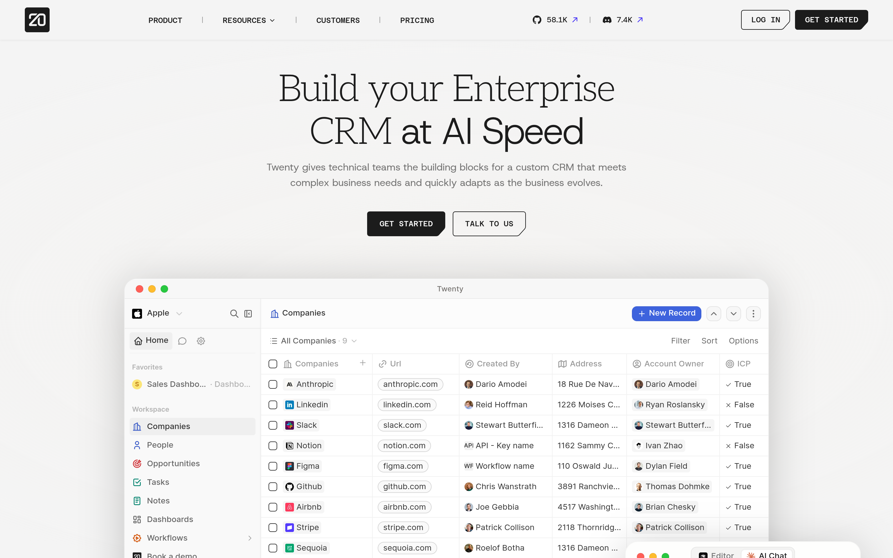Click the Log In button
This screenshot has height=558, width=893.
[x=765, y=20]
